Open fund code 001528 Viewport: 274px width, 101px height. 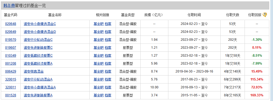tap(10, 95)
